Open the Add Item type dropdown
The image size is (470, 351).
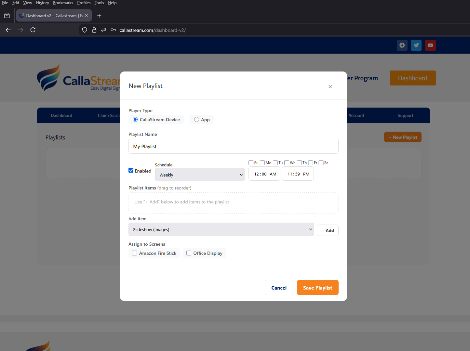coord(221,229)
